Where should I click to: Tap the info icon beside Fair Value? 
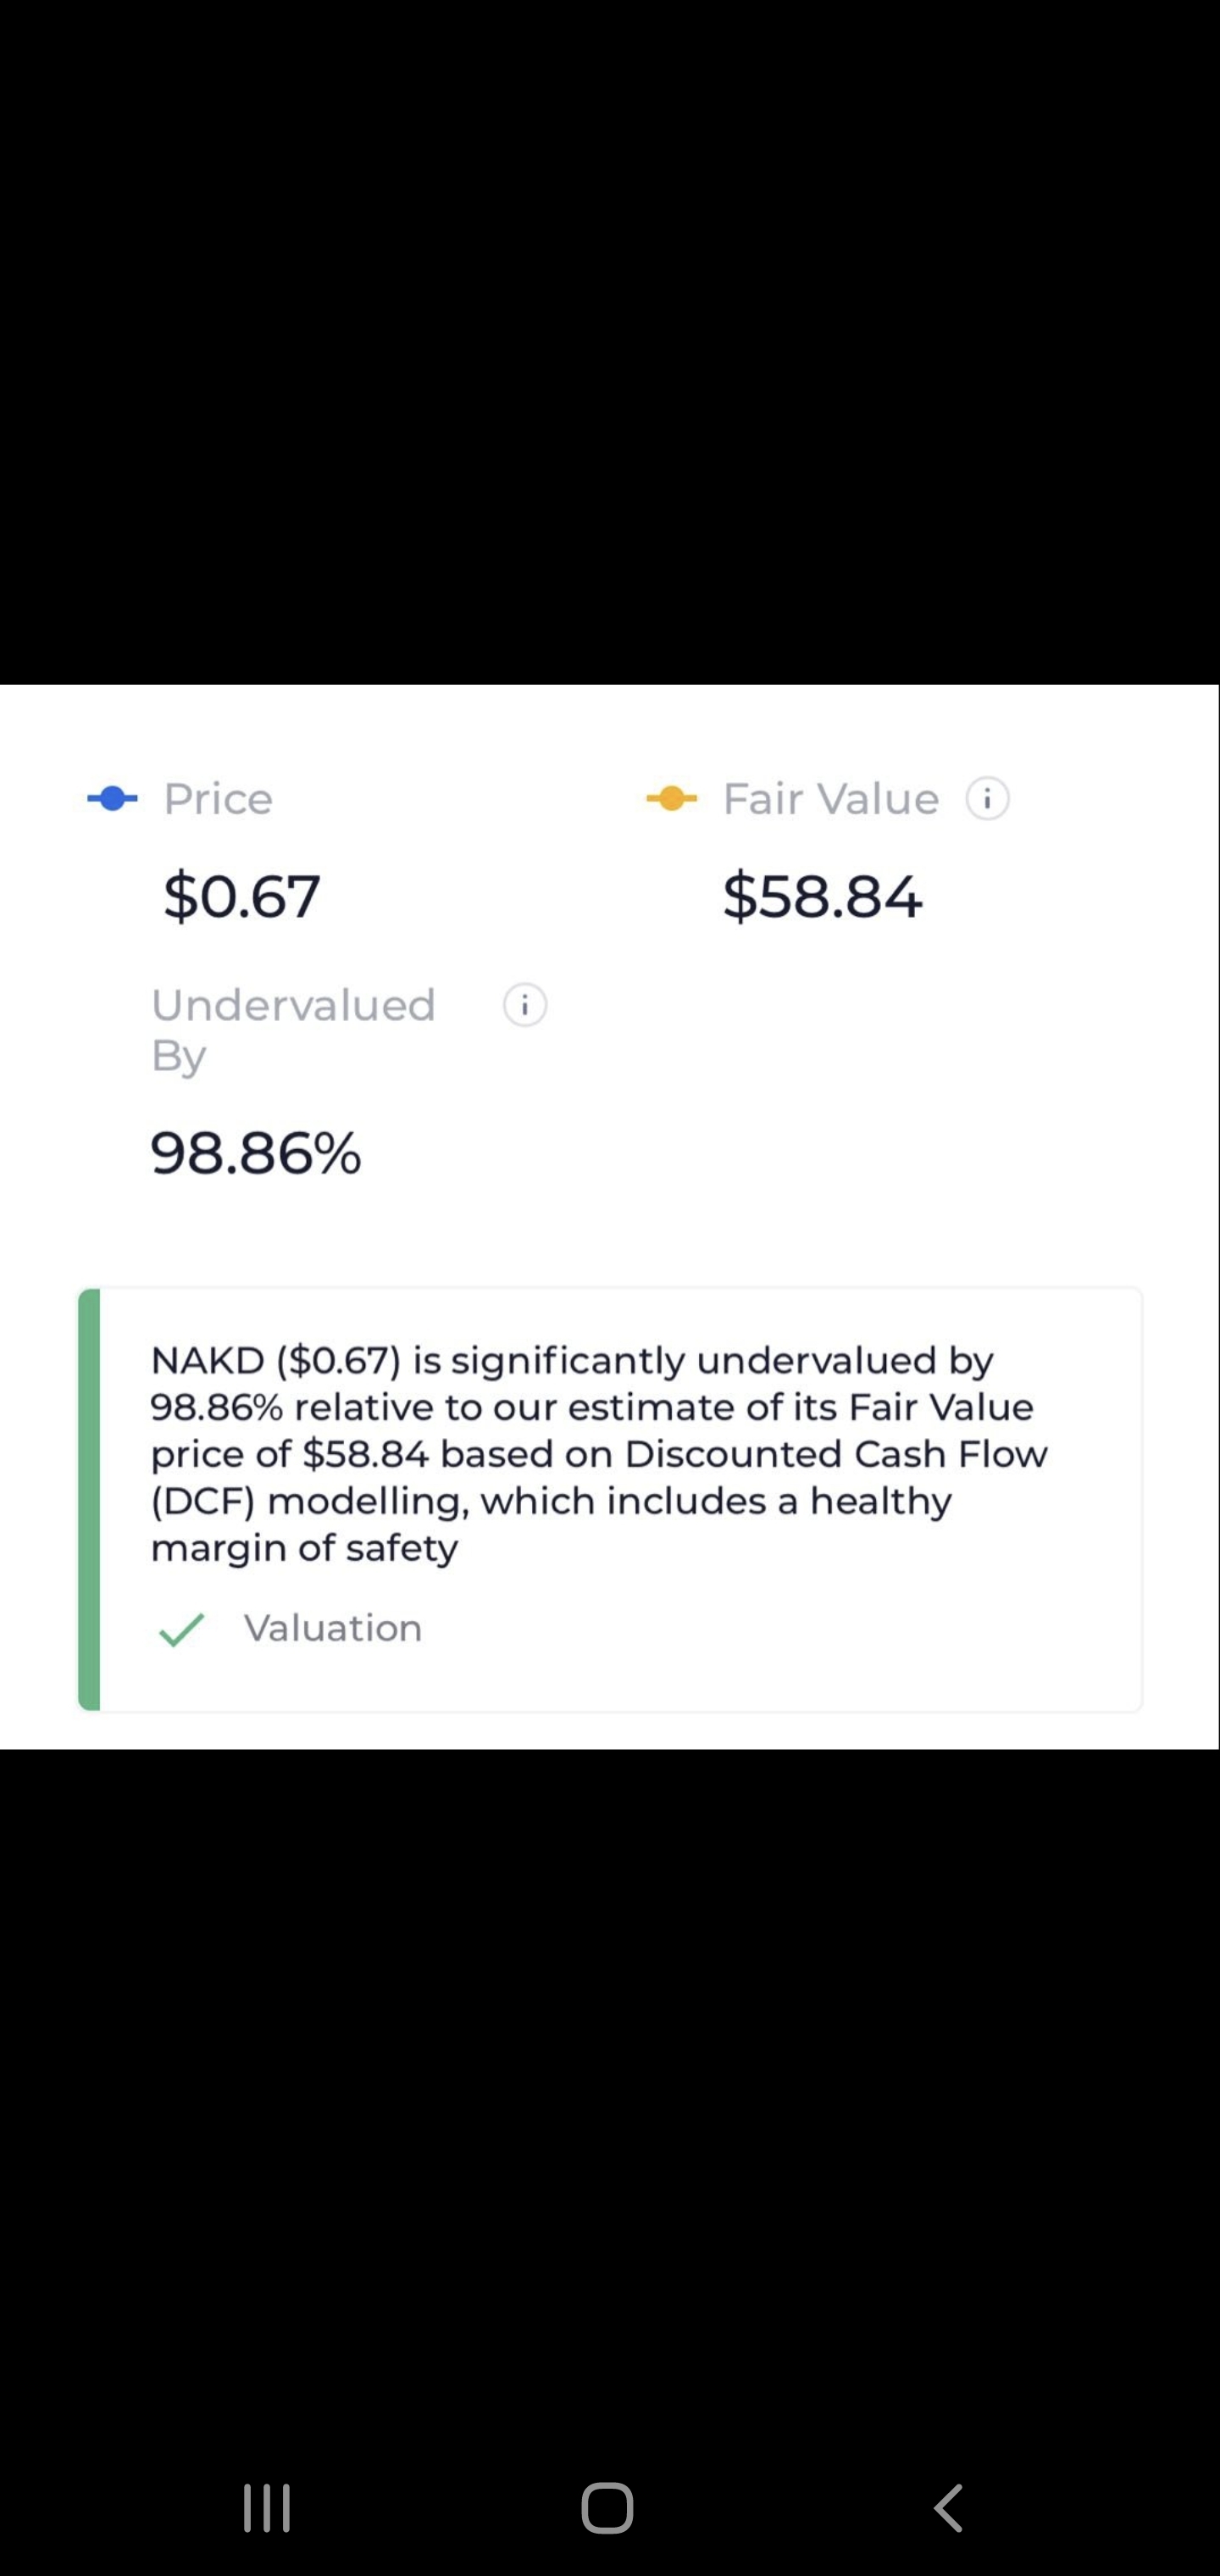(987, 799)
